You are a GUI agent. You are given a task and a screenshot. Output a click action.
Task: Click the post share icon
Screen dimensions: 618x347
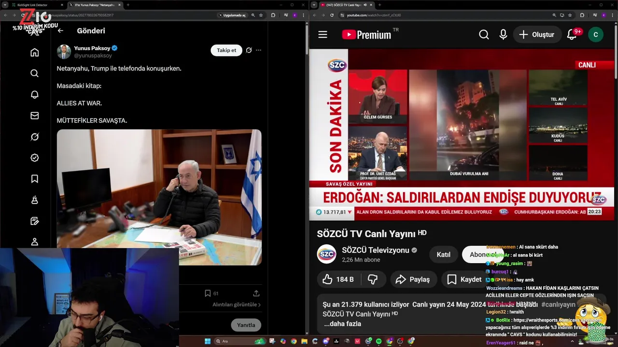tap(256, 293)
